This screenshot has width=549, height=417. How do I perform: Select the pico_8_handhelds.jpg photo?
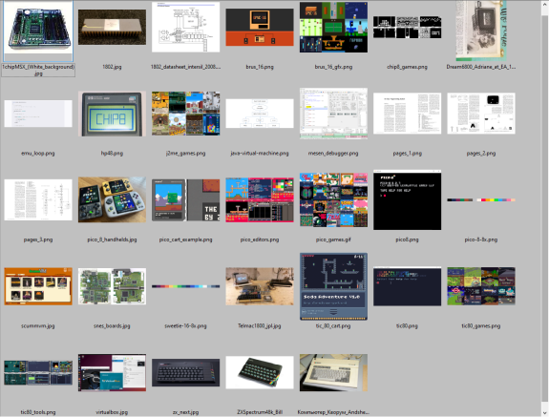coord(112,199)
